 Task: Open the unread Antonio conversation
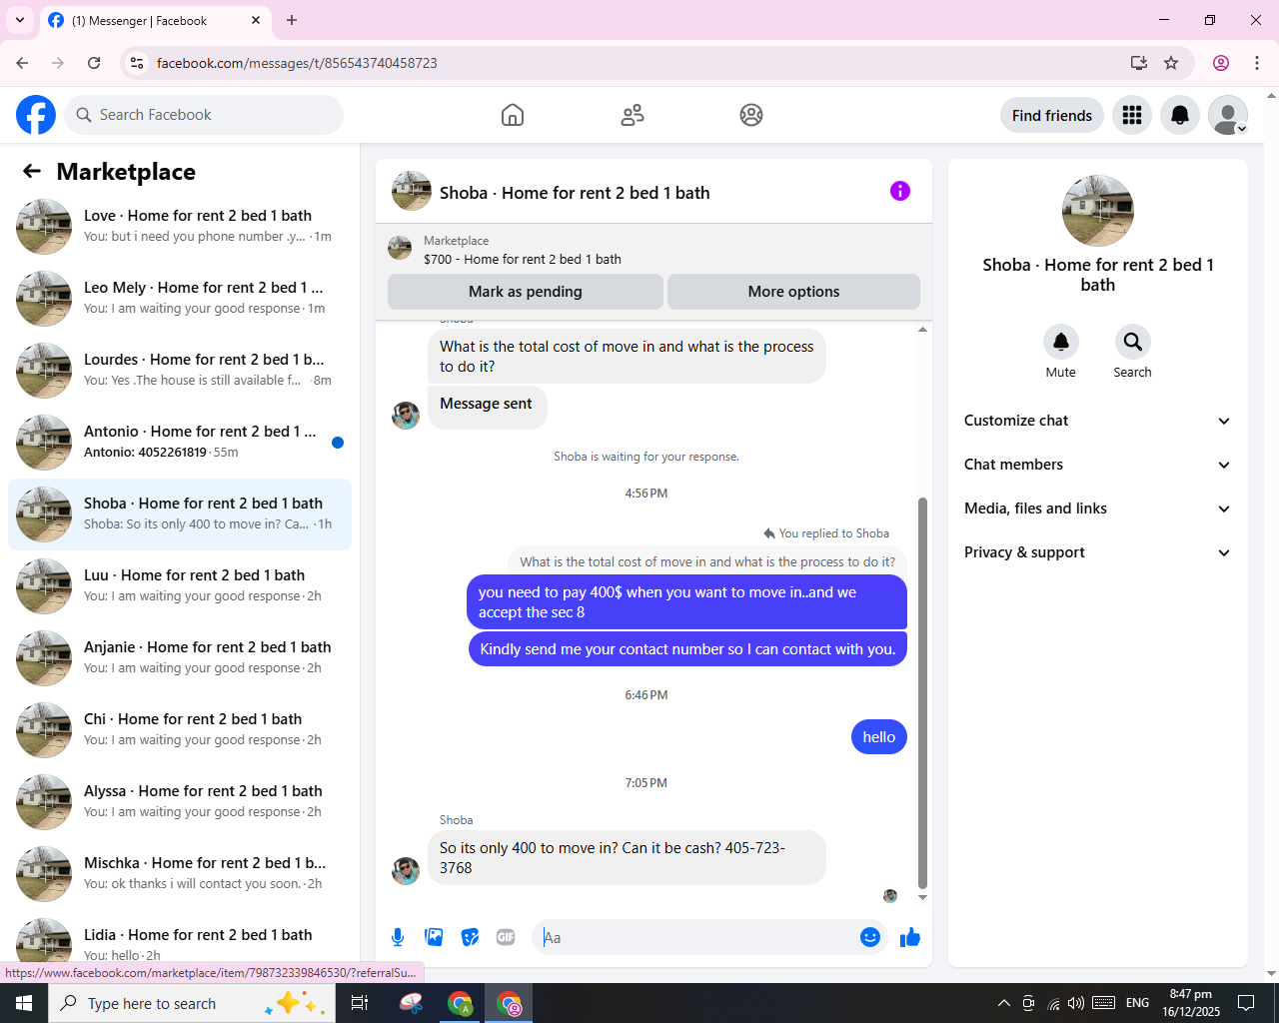click(180, 443)
